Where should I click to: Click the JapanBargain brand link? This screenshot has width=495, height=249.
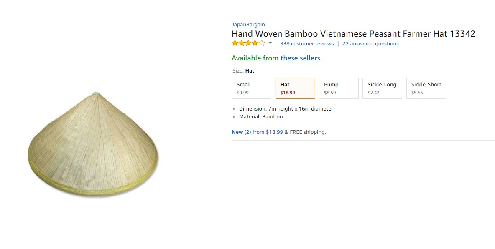tap(248, 24)
